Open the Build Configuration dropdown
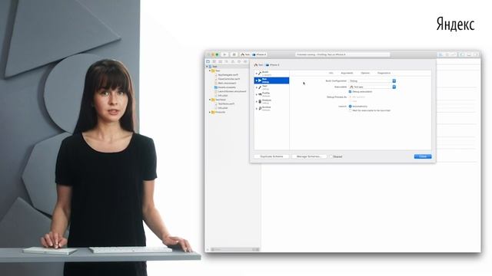Image resolution: width=492 pixels, height=276 pixels. pyautogui.click(x=372, y=81)
